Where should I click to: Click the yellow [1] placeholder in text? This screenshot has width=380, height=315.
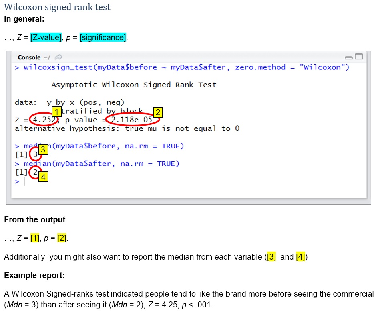coord(35,238)
